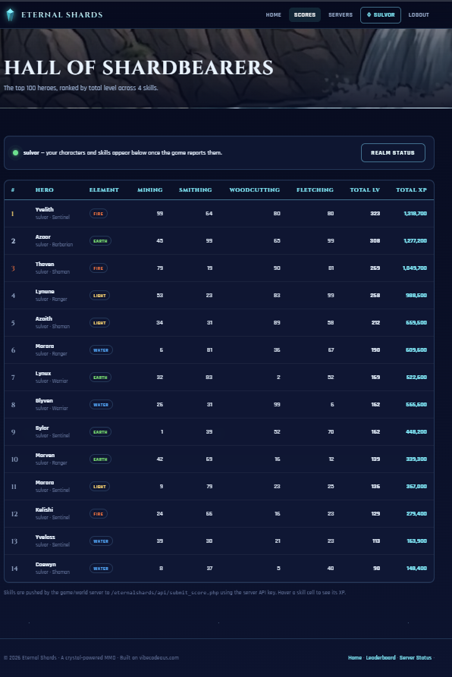Open the footer Home link
Image resolution: width=452 pixels, height=677 pixels.
355,657
